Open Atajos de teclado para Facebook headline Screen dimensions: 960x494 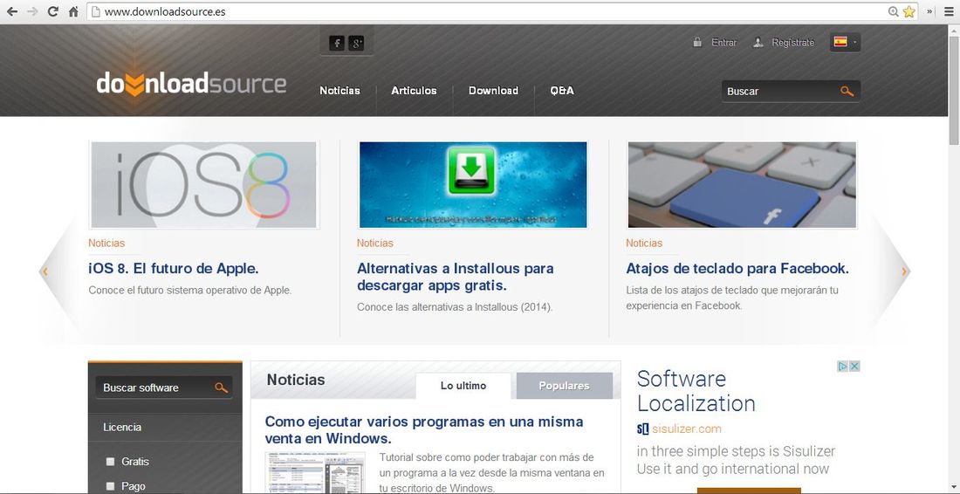pyautogui.click(x=737, y=268)
